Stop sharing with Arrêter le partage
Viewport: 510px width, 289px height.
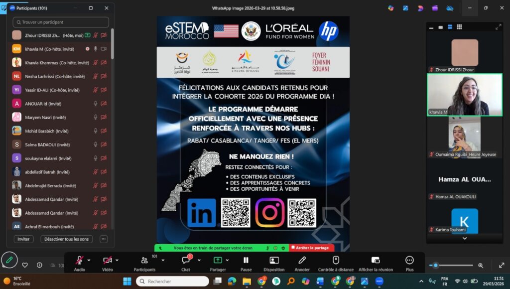pos(312,248)
